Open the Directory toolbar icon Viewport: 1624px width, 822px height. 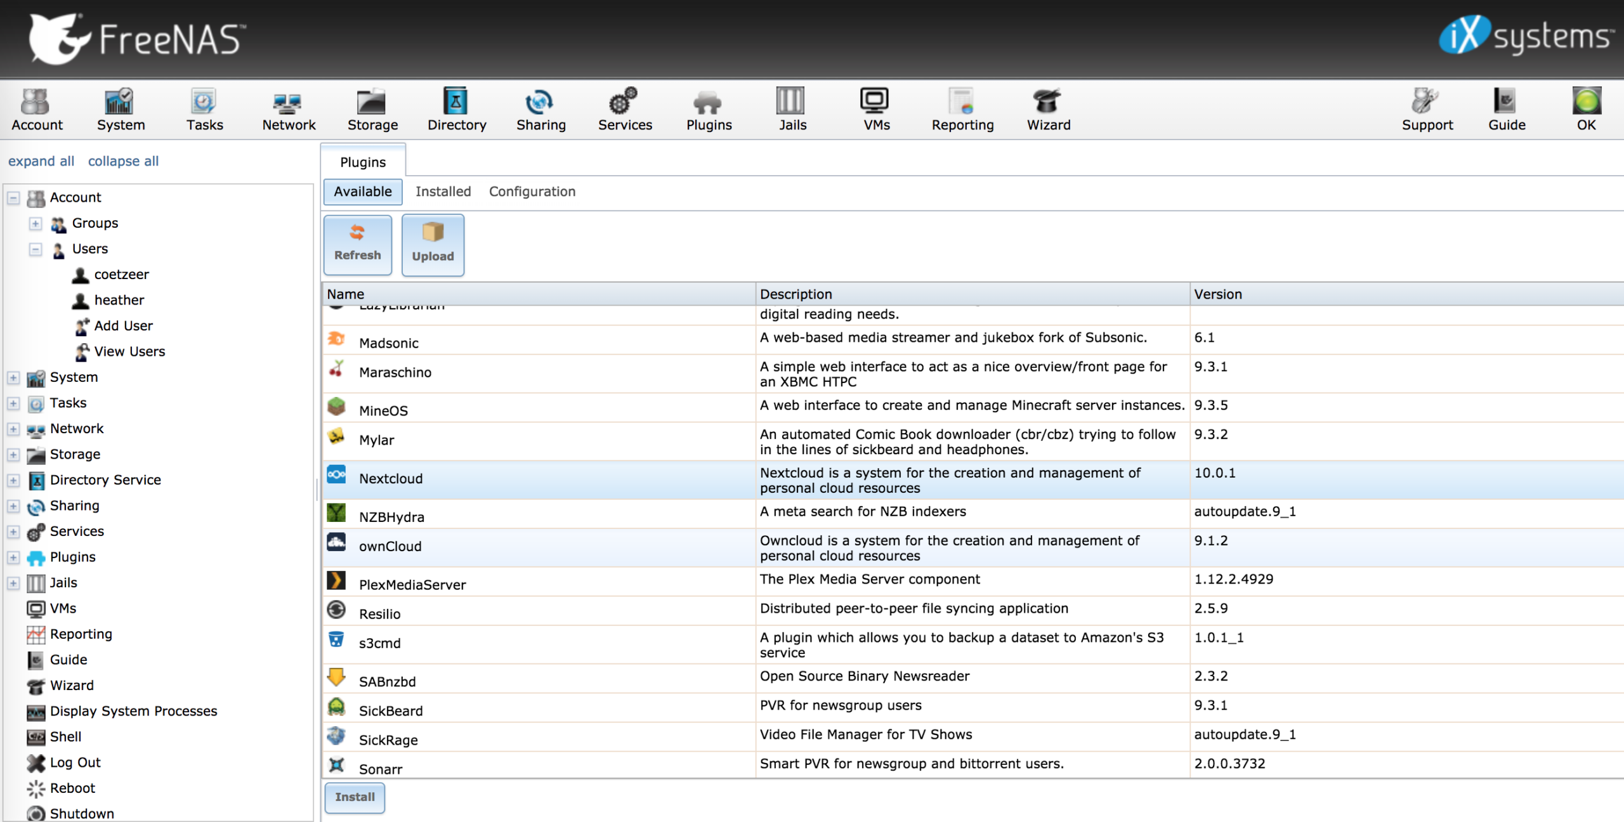[456, 109]
